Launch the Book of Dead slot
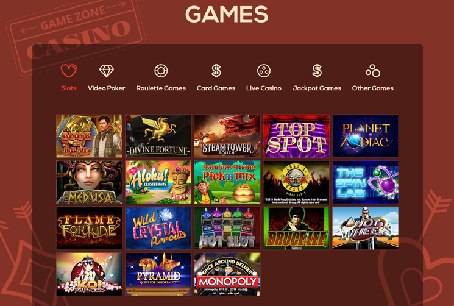This screenshot has height=306, width=454. pos(89,136)
